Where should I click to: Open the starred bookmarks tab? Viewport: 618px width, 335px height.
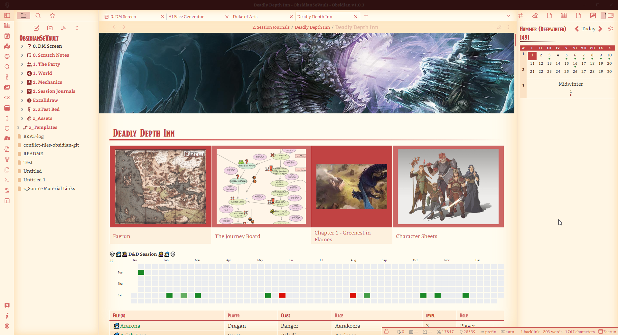pyautogui.click(x=52, y=15)
